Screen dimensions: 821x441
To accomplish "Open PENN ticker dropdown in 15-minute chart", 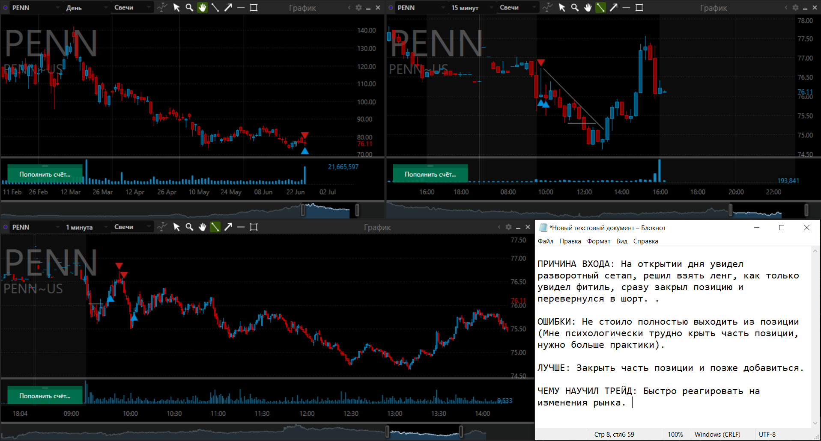I will pos(421,8).
